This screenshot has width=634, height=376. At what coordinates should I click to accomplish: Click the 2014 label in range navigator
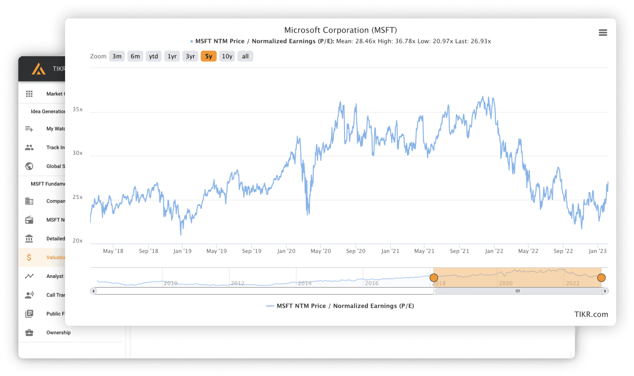[305, 283]
